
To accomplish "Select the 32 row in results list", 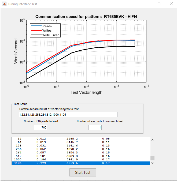I will (x=80, y=139).
